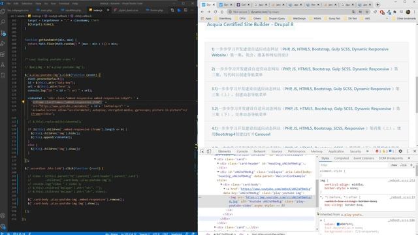Click the split editor icon in VS Code
The width and height of the screenshot is (418, 235).
185,10
